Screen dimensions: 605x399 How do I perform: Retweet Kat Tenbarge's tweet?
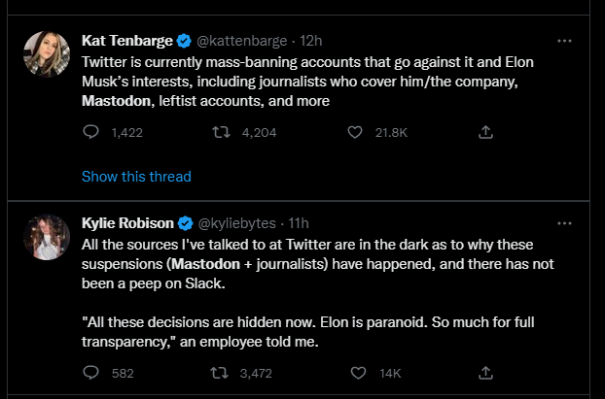coord(220,133)
